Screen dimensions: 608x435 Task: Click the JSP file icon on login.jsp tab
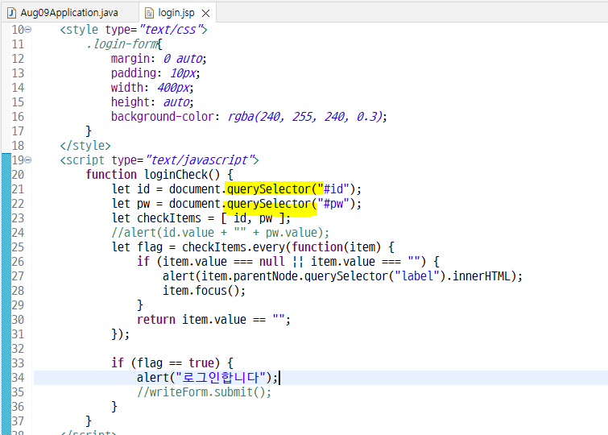coord(149,13)
